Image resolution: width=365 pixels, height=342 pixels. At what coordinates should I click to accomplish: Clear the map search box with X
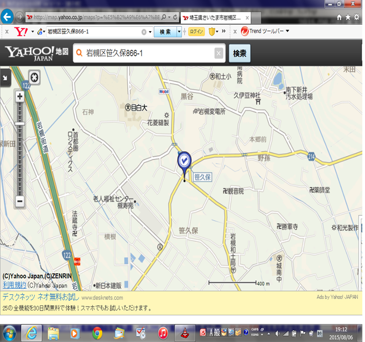coord(218,53)
